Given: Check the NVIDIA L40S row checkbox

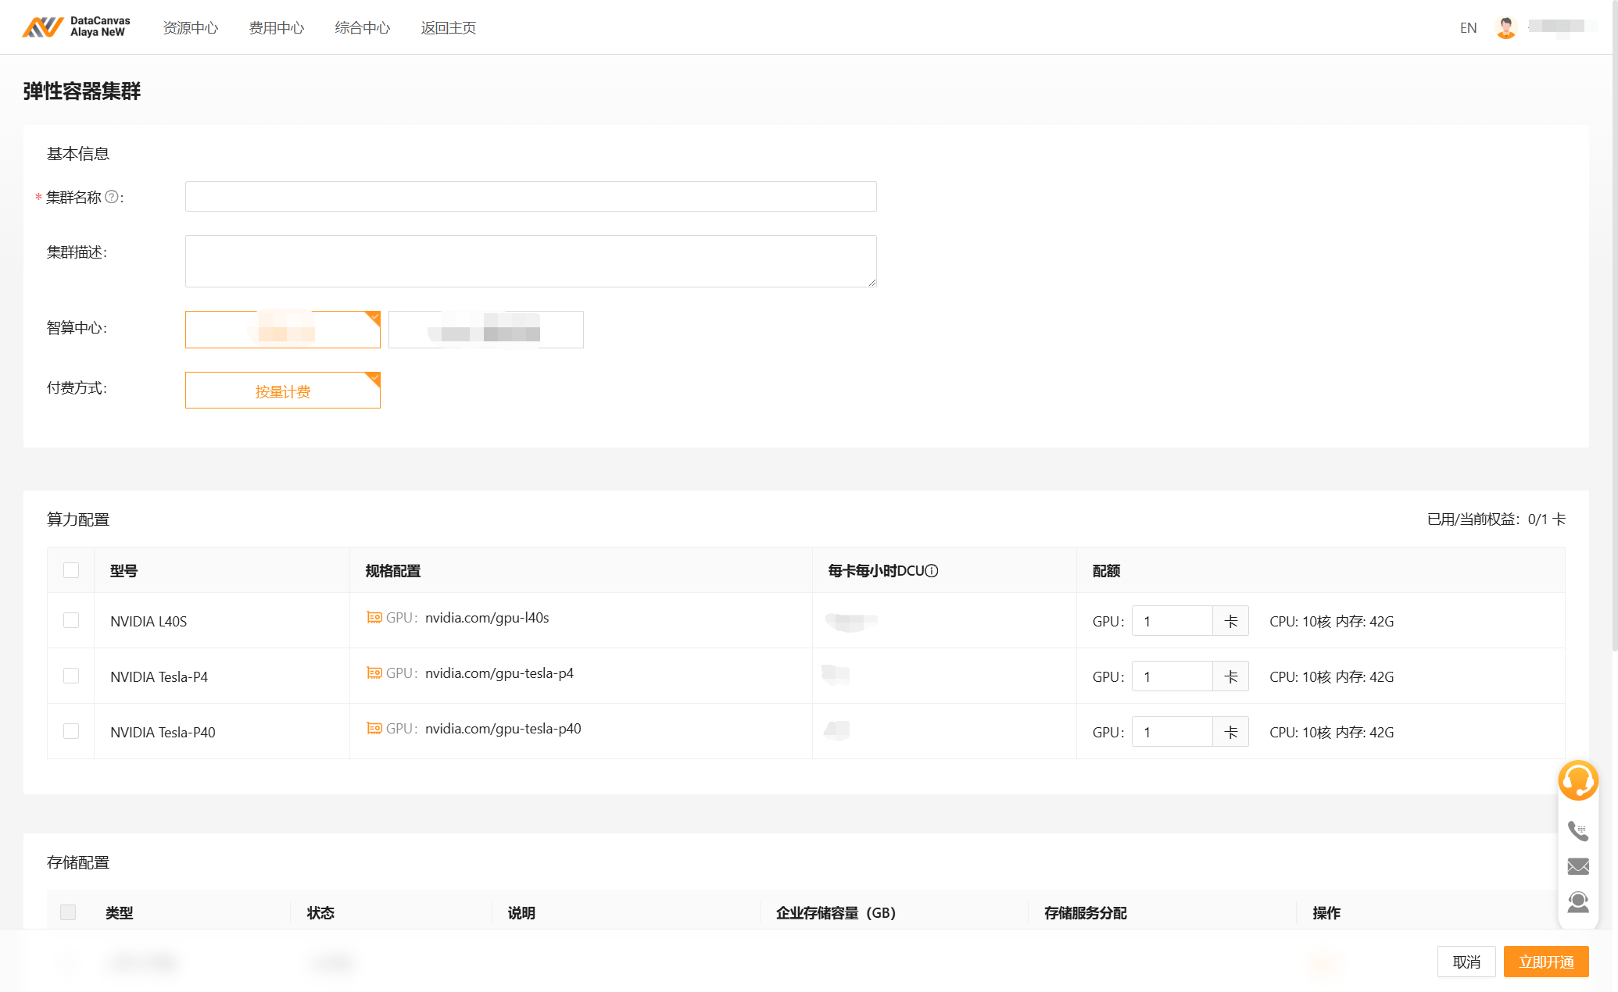Looking at the screenshot, I should tap(71, 620).
